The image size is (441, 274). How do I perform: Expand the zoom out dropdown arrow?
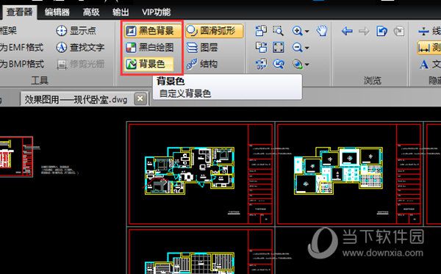click(x=306, y=48)
